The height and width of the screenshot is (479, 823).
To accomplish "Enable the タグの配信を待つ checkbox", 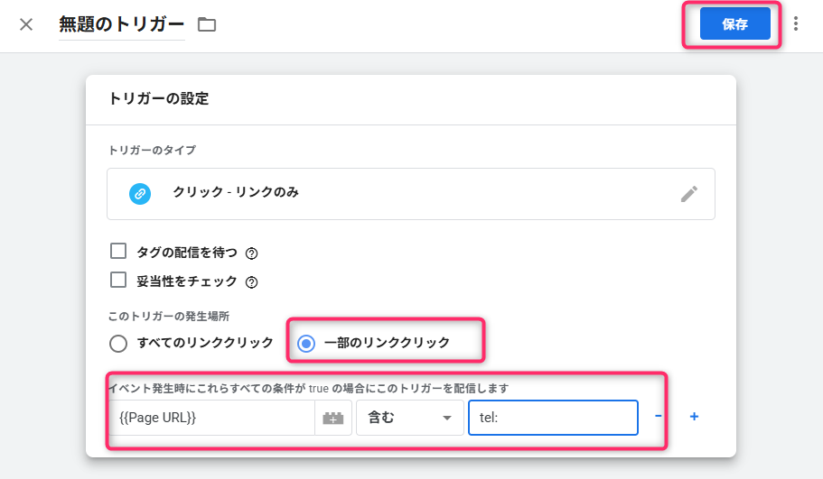I will coord(117,252).
